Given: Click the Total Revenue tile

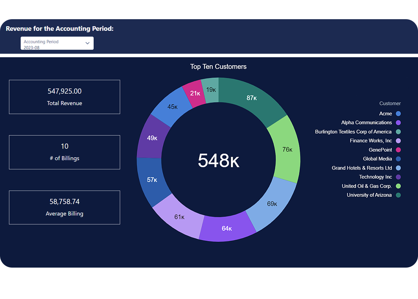Looking at the screenshot, I should coord(64,97).
